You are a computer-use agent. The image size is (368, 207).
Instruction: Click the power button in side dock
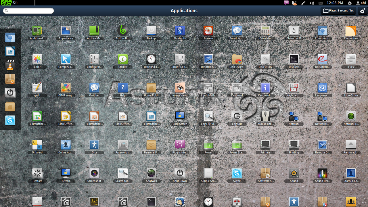coord(10,93)
